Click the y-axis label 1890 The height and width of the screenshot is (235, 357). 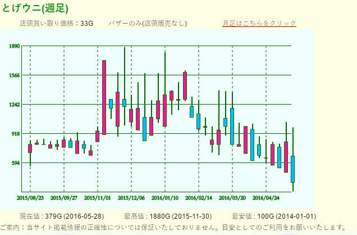coord(15,46)
